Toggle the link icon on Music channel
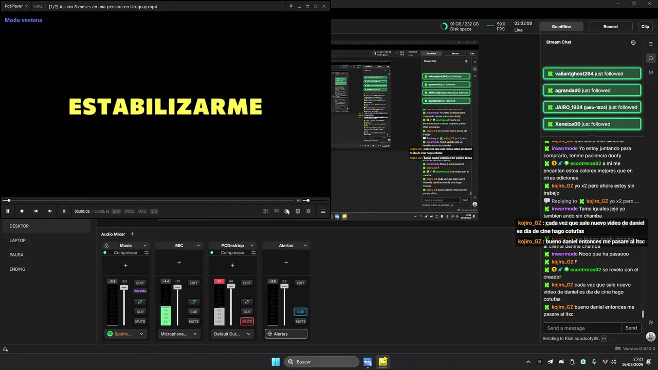 click(x=140, y=302)
